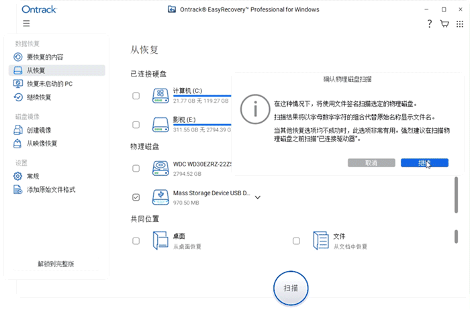This screenshot has height=310, width=470.
Task: Click the 从映像恢复 sidebar icon
Action: (17, 144)
